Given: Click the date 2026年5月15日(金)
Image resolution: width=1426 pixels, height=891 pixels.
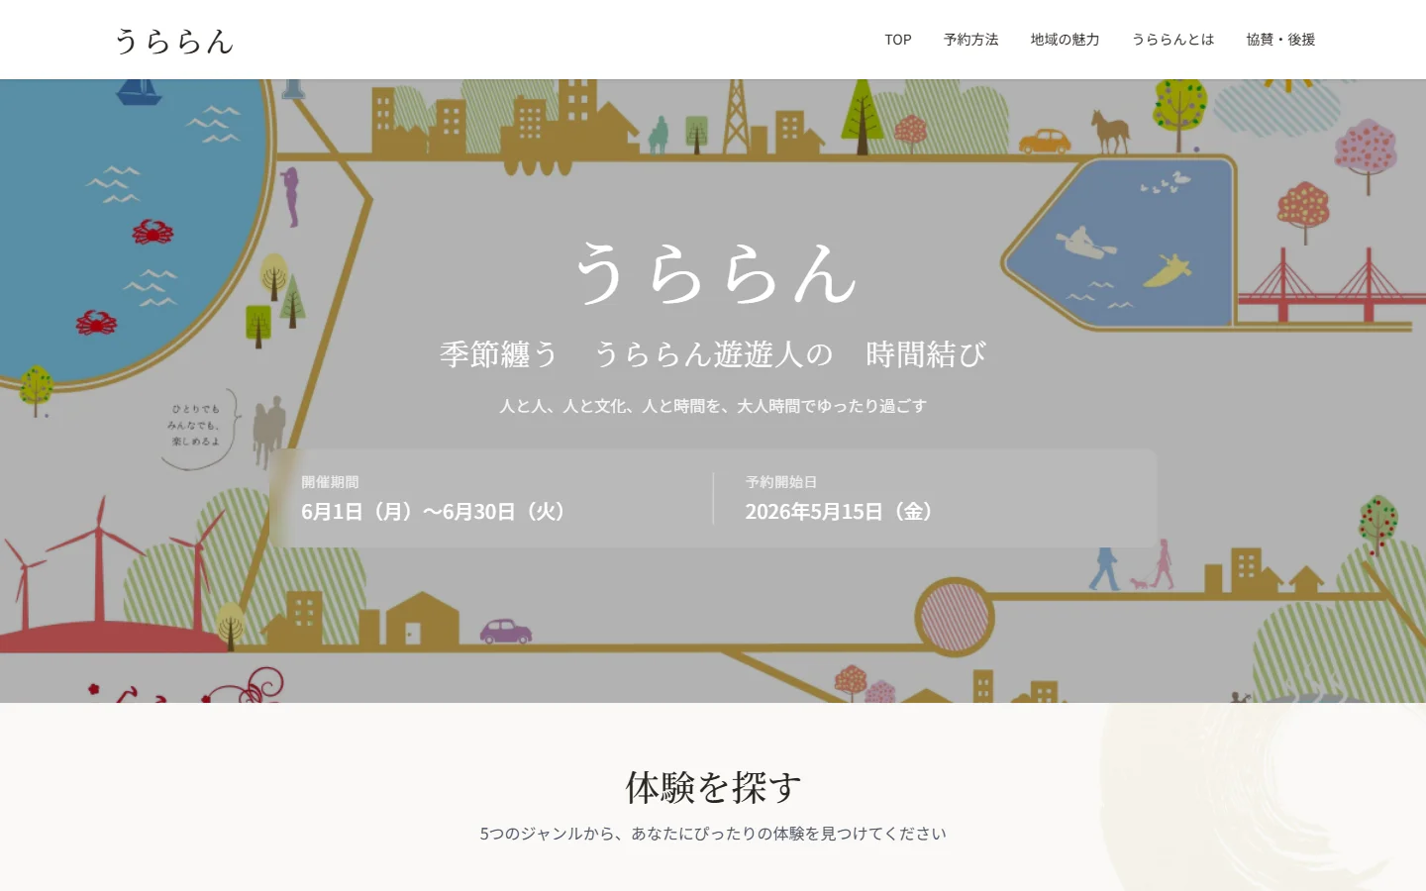Looking at the screenshot, I should pyautogui.click(x=839, y=512).
